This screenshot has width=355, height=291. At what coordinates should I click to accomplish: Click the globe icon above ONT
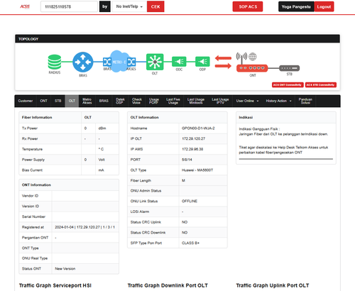click(253, 57)
